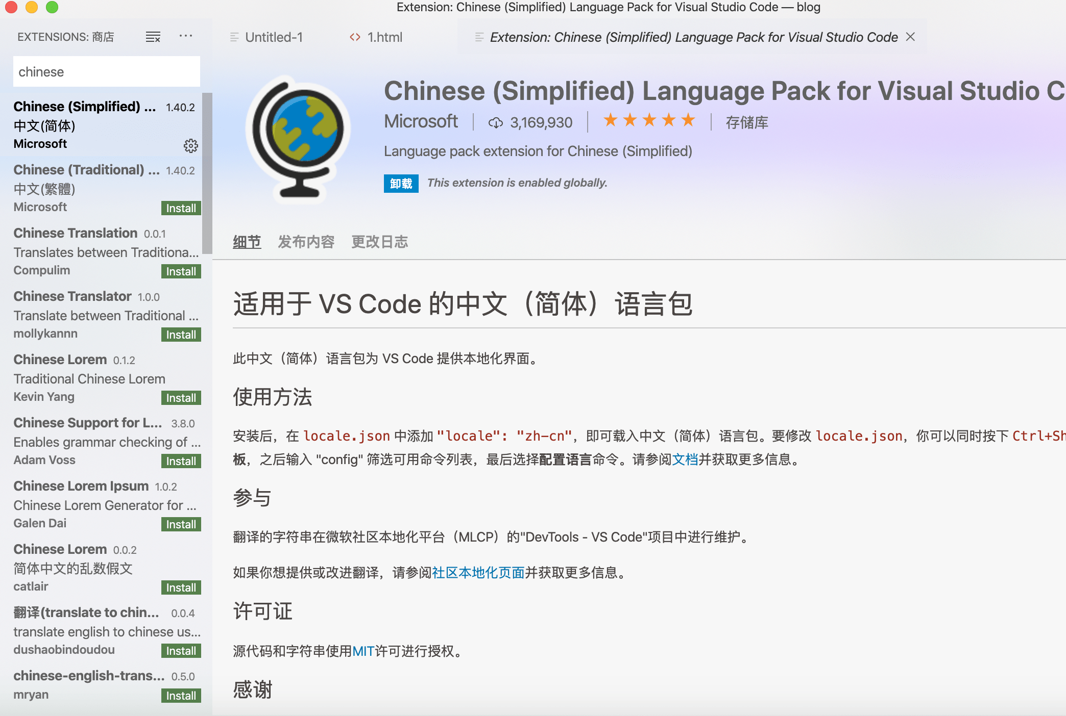Select 翻译(translate to chin... list entry
1066x716 pixels.
[x=101, y=631]
